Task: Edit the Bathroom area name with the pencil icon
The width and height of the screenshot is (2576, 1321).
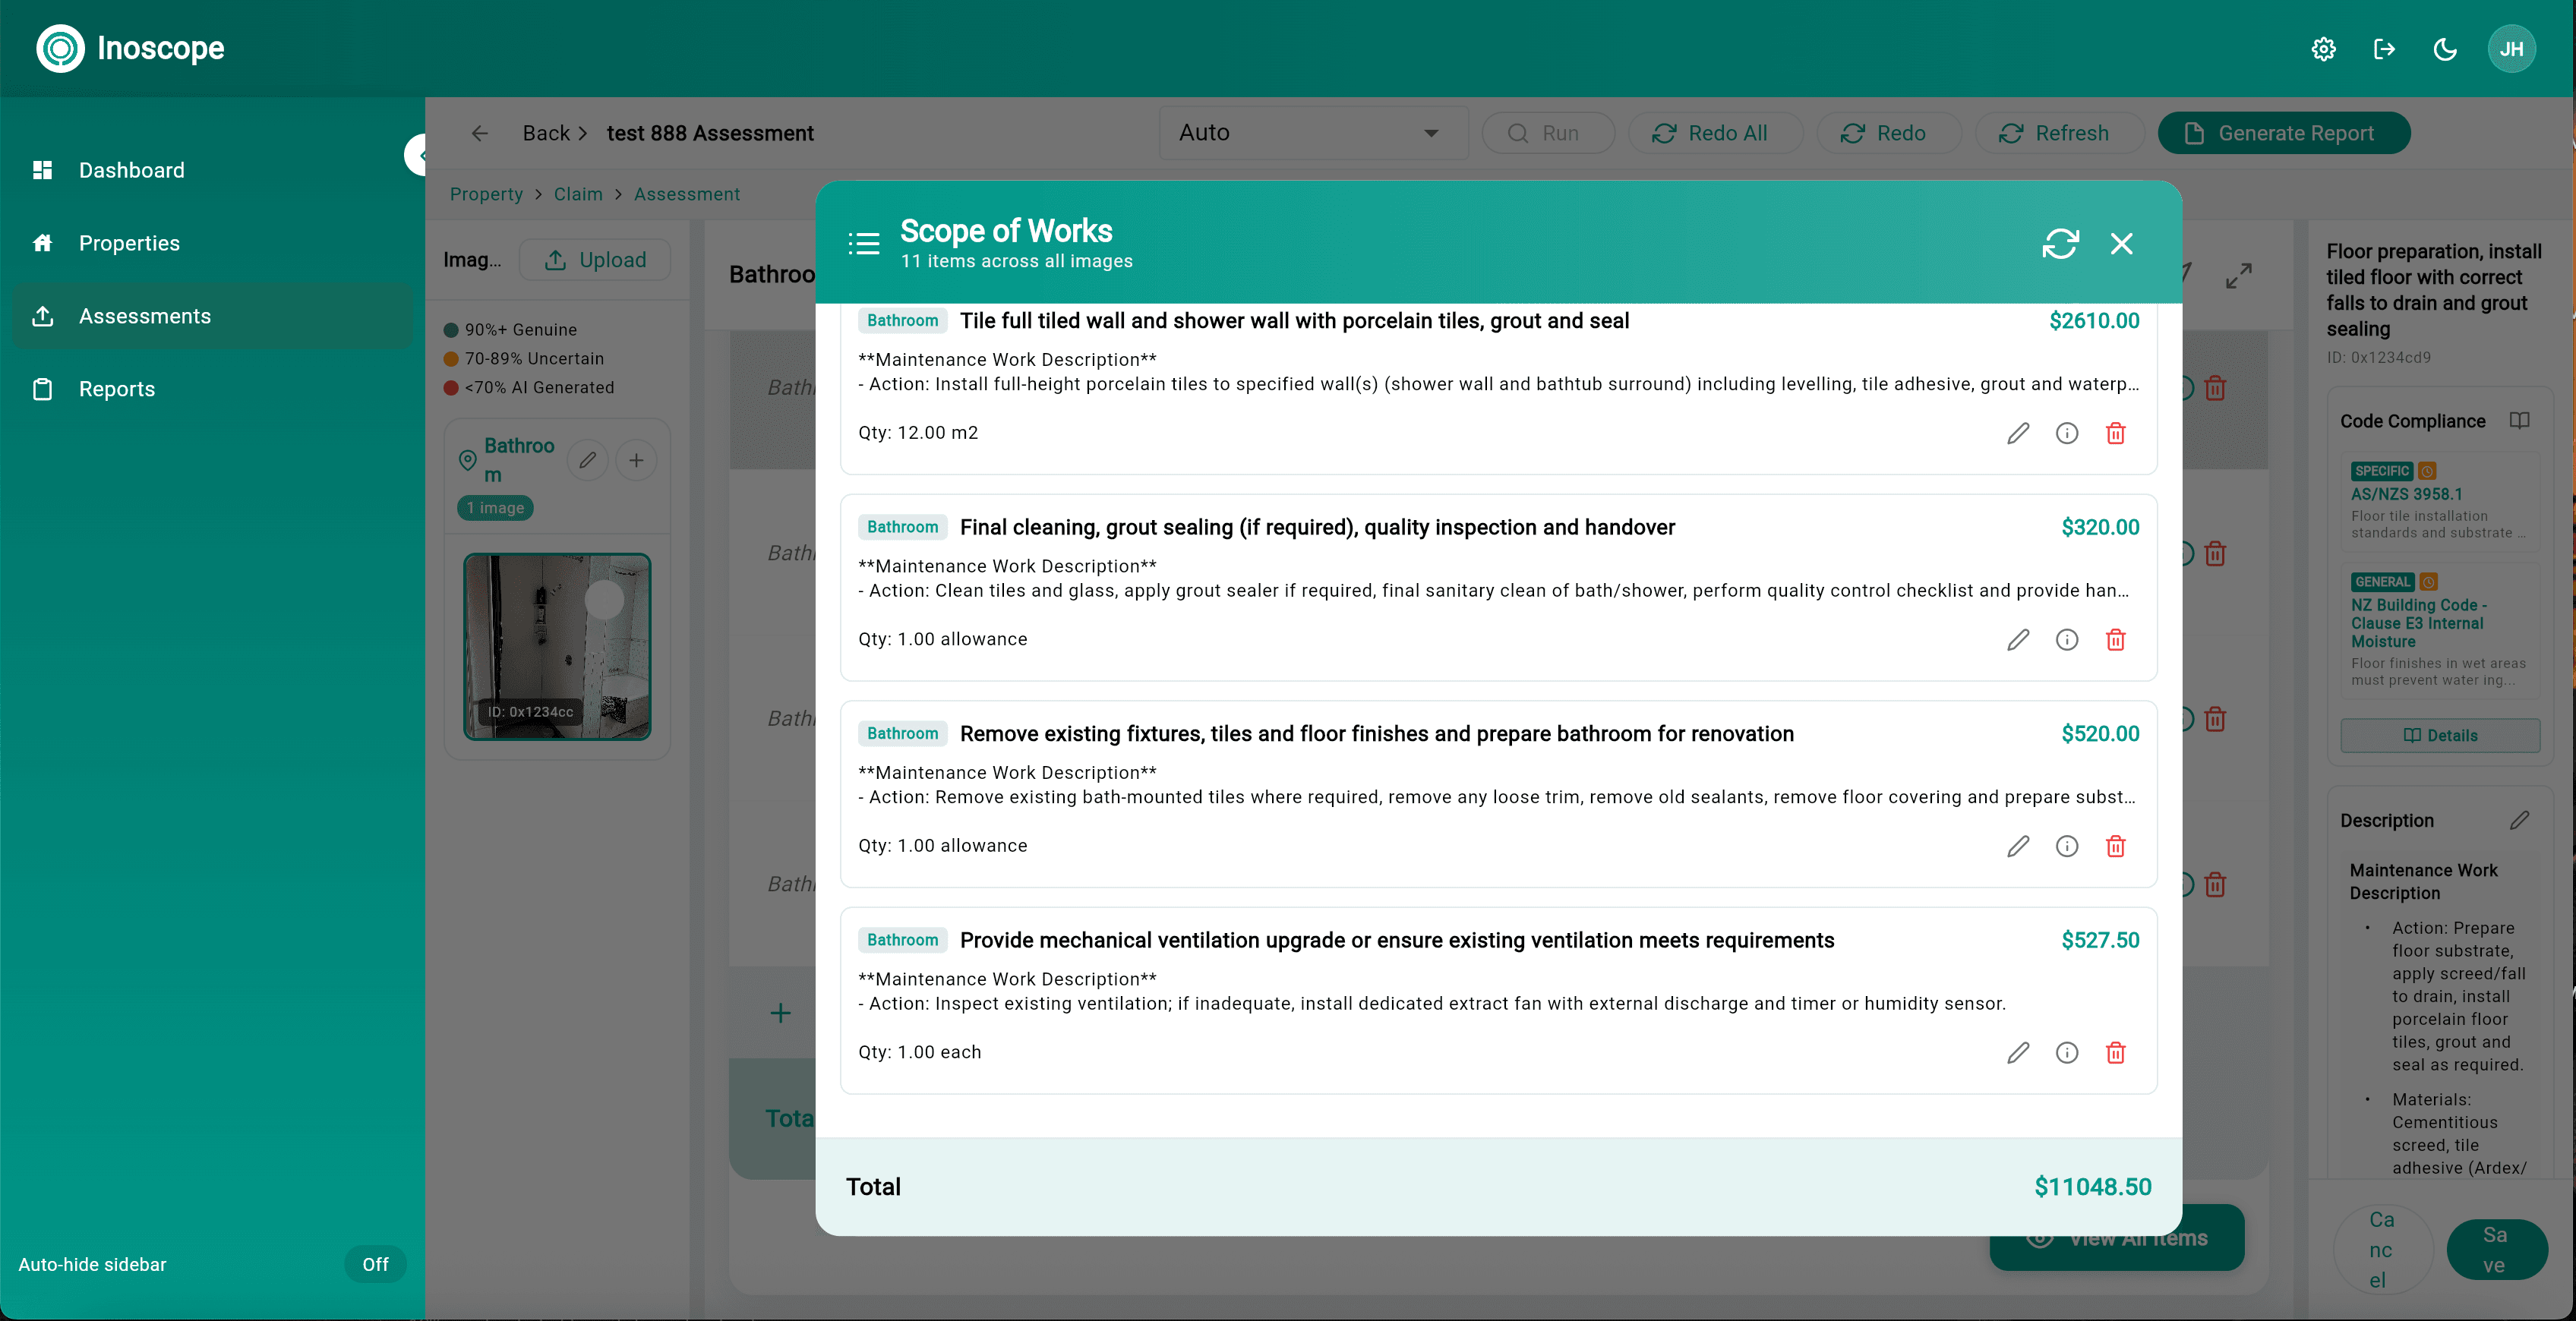Action: [587, 459]
